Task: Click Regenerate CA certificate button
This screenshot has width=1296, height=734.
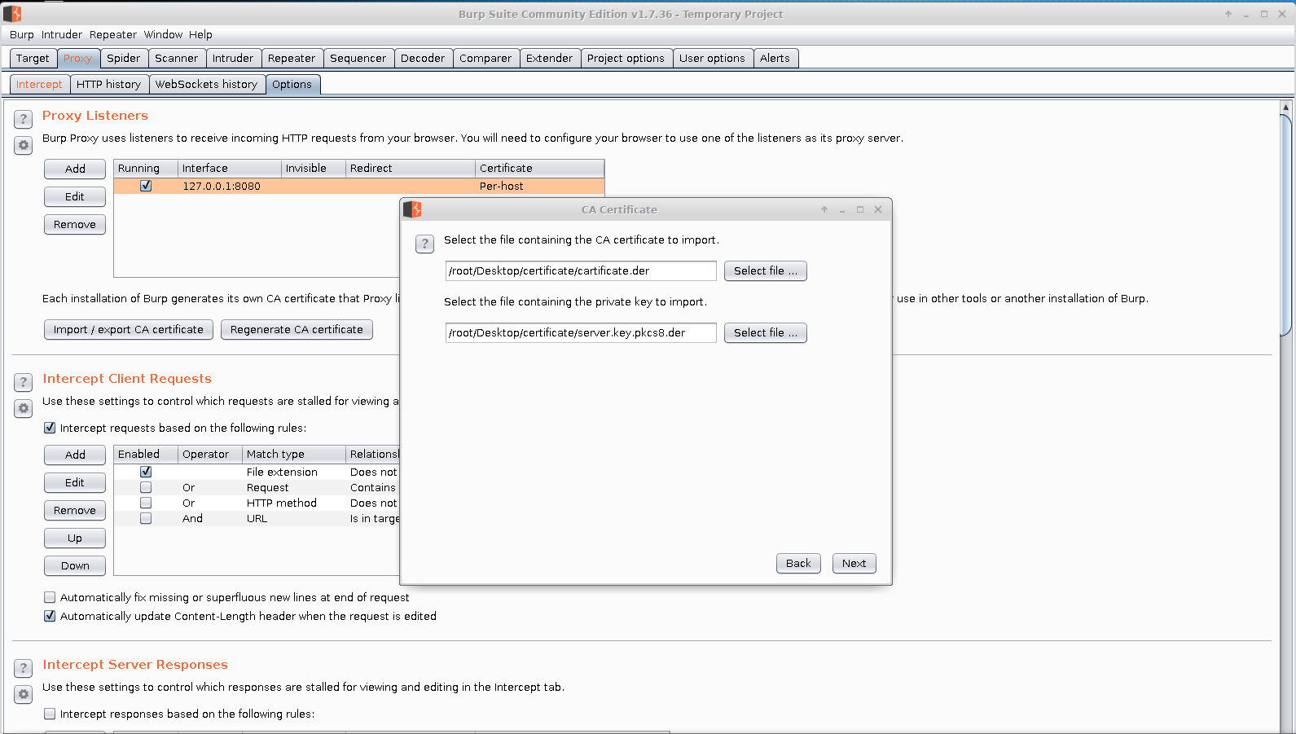Action: 297,329
